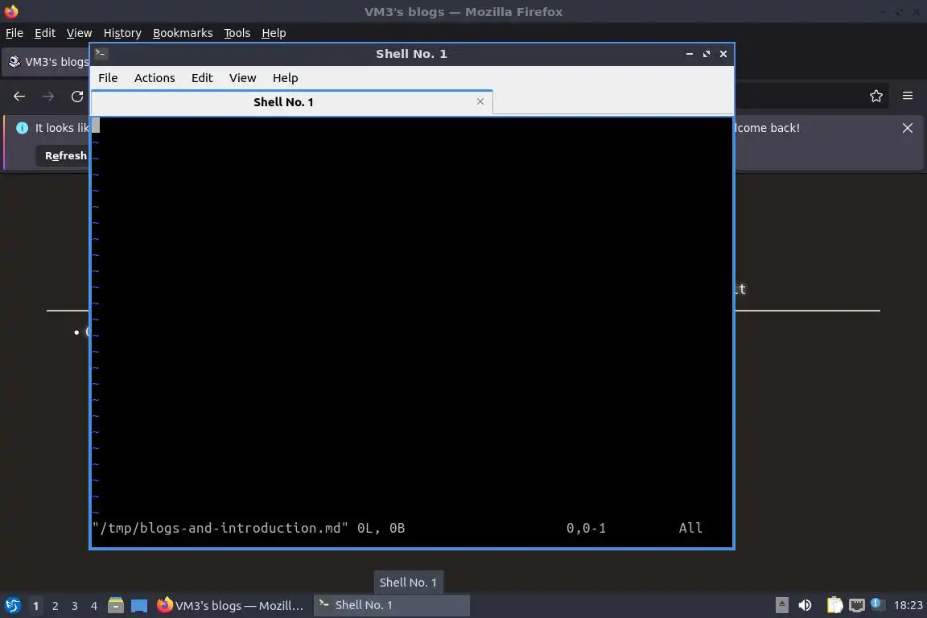Select the VM3's blogs Firefox tab

46,61
